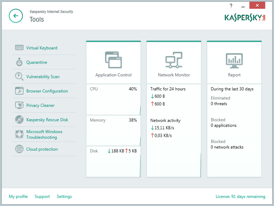Click '0 threats' eliminated value
Viewport: 274px width, 206px height.
[219, 104]
